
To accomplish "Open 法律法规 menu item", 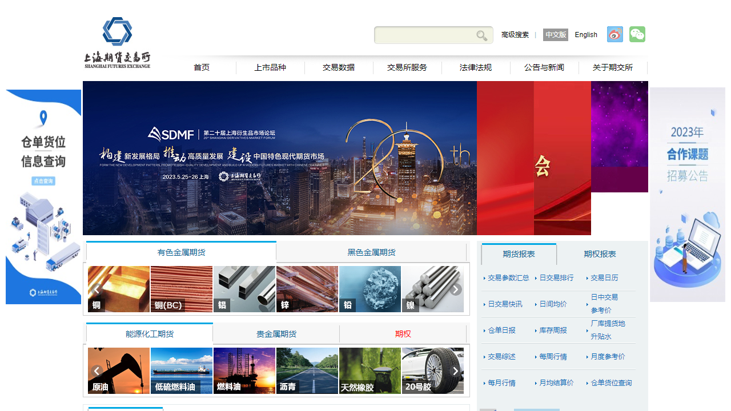I will (x=476, y=67).
